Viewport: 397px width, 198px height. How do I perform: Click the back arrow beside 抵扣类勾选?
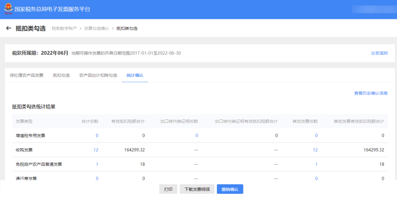(x=9, y=28)
